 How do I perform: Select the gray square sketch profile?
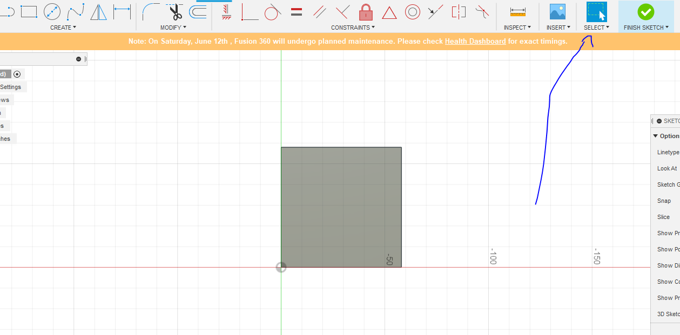pos(341,207)
